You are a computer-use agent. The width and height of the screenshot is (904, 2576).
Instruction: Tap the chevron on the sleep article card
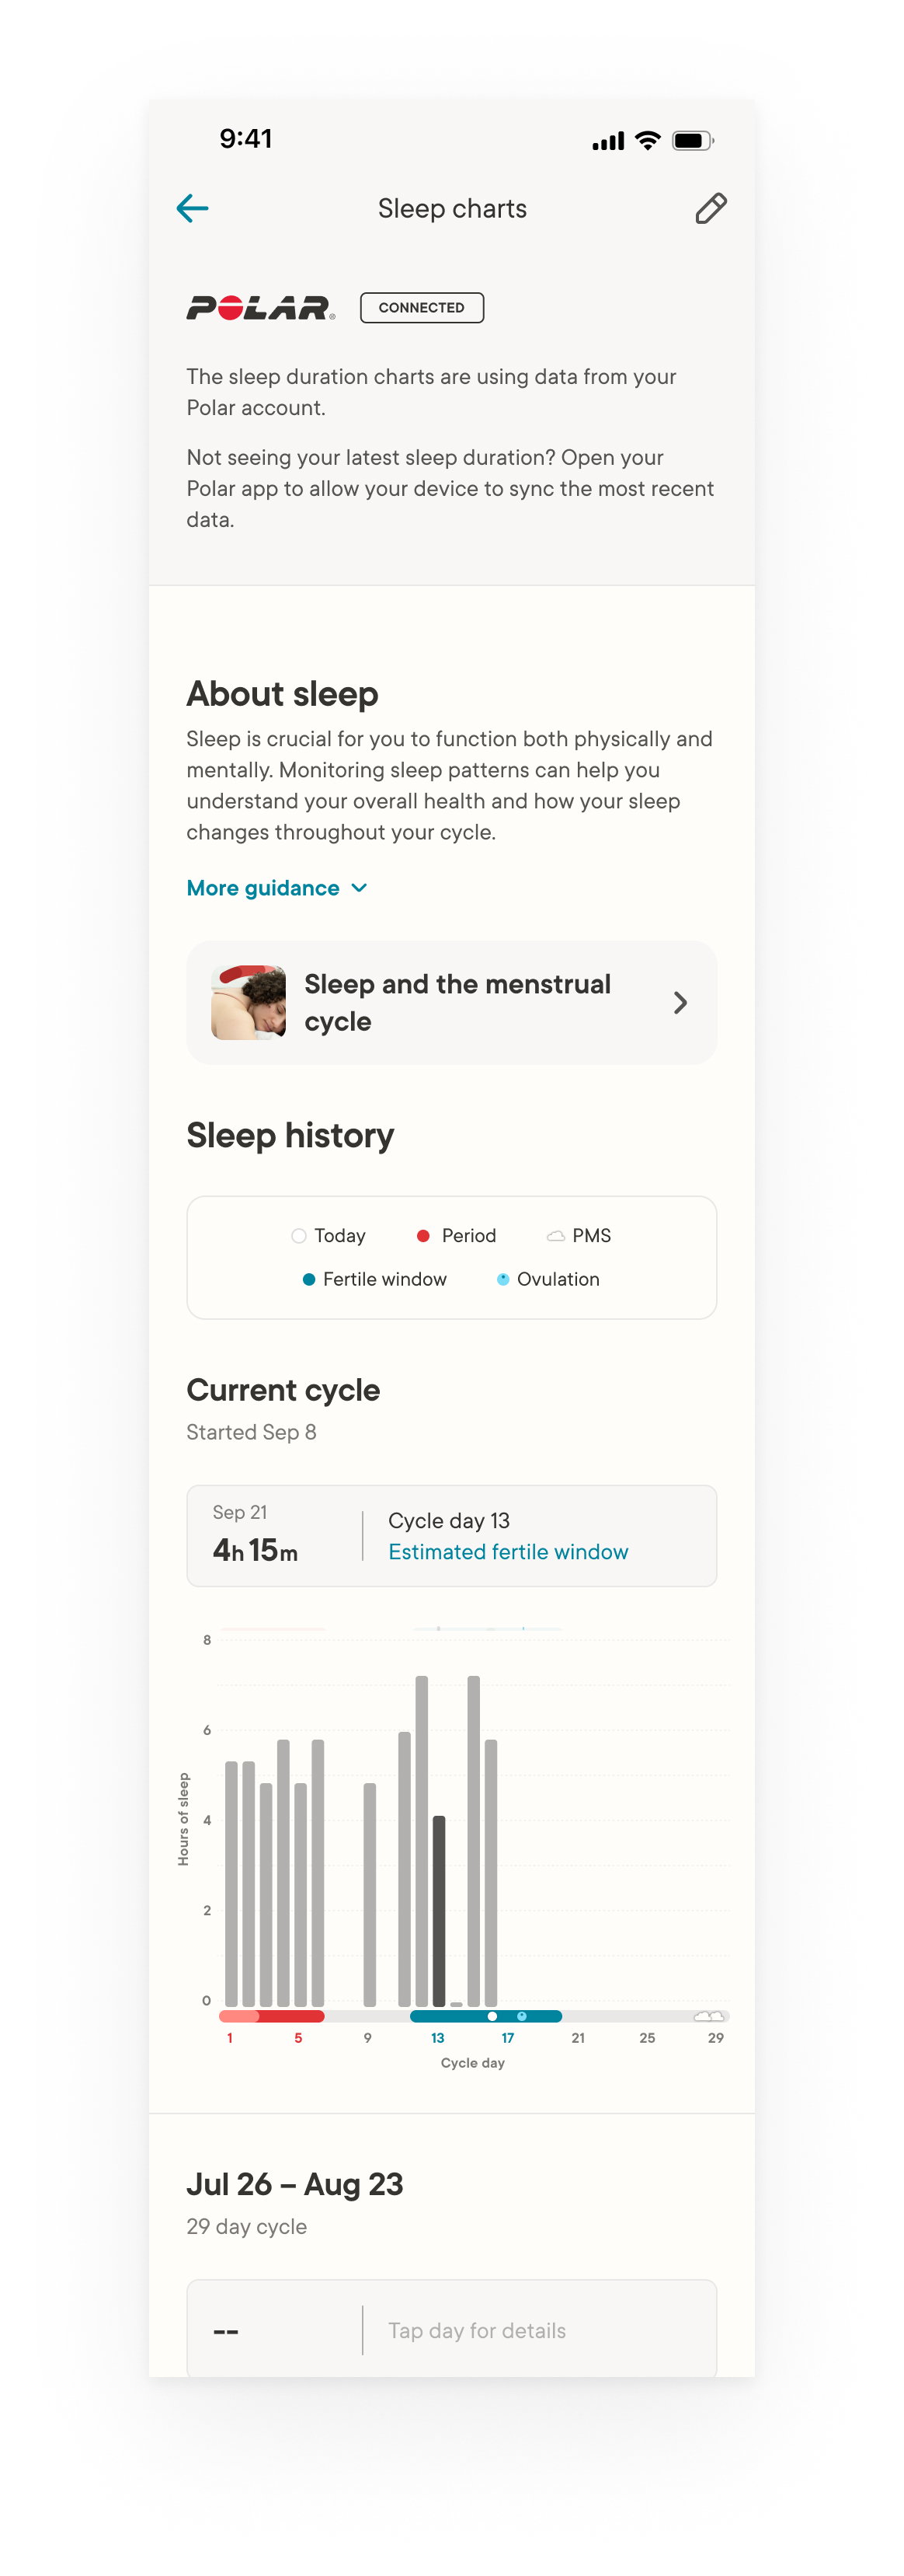tap(680, 1002)
